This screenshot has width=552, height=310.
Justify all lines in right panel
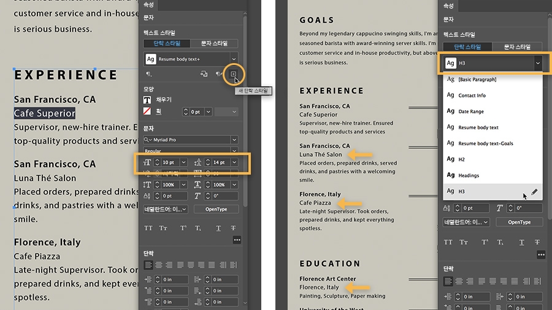(515, 281)
